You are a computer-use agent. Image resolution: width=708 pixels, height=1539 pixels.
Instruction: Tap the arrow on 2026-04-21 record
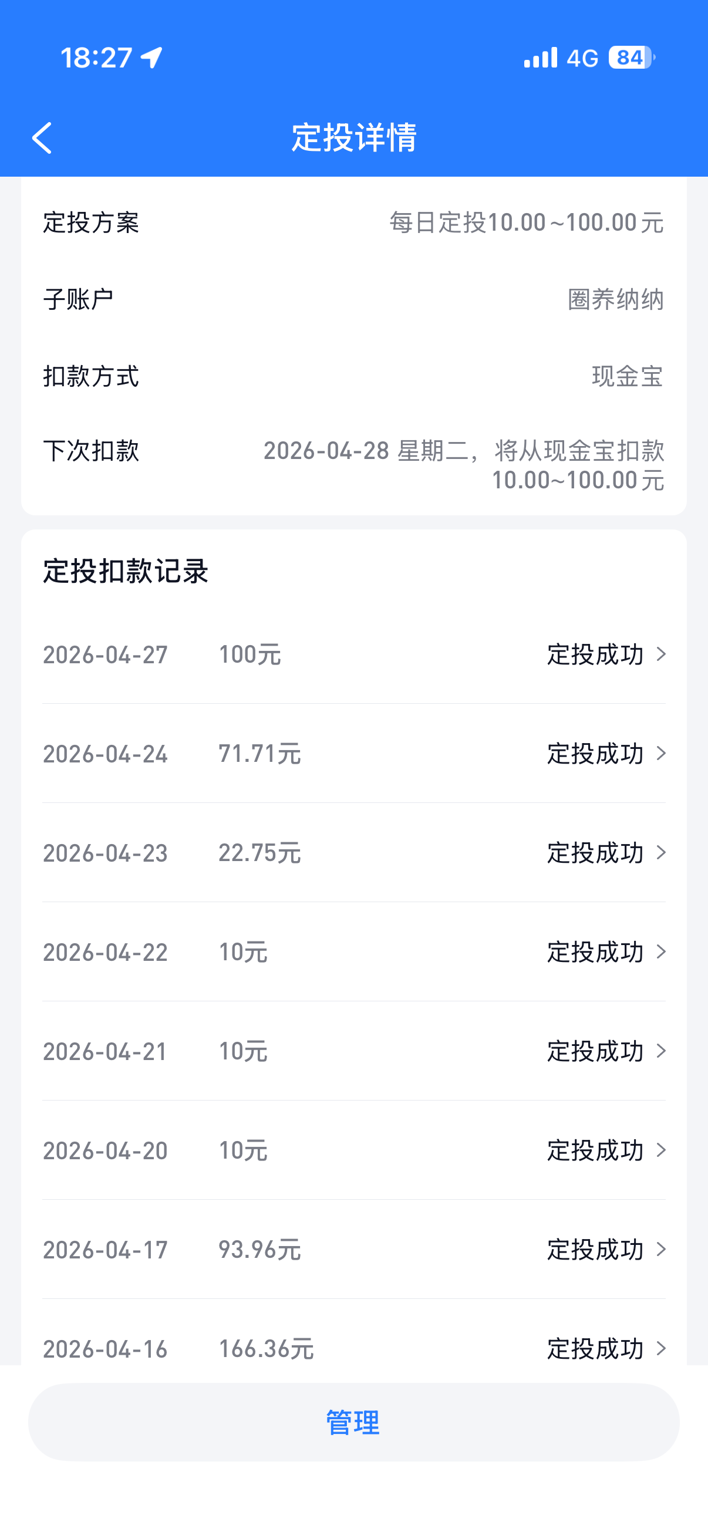(661, 1051)
